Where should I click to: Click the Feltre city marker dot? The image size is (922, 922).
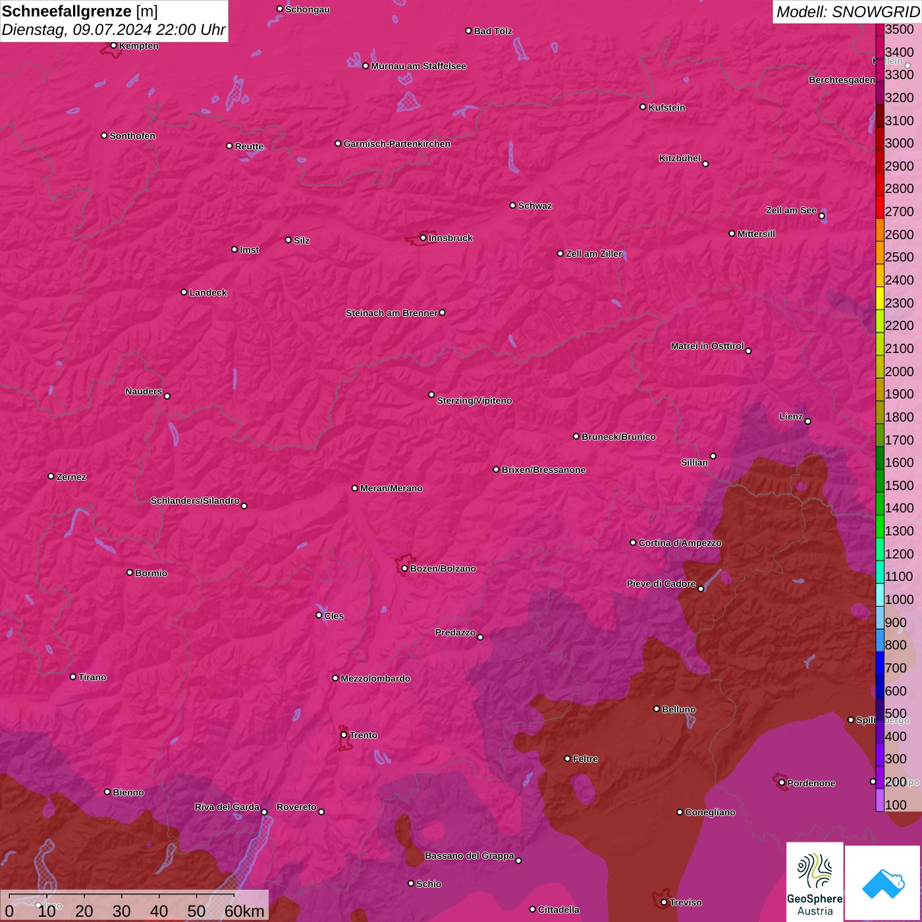click(x=567, y=759)
